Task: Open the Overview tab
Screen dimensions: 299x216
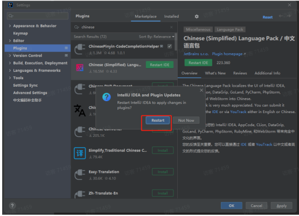Action: tap(189, 73)
